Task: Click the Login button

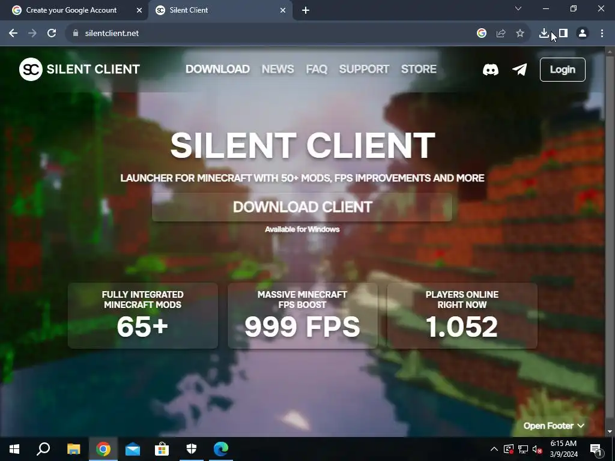Action: pyautogui.click(x=562, y=70)
